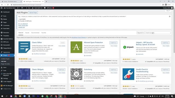
Task: Open the Windows Start menu
Action: pos(2,96)
